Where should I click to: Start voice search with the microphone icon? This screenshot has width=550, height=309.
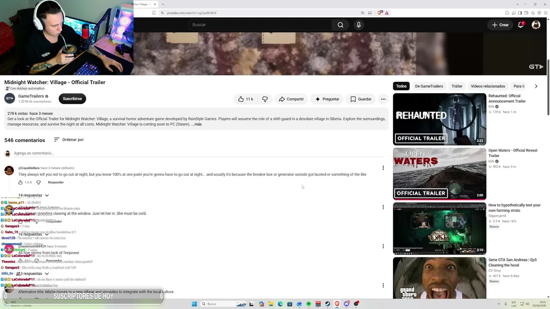(359, 25)
